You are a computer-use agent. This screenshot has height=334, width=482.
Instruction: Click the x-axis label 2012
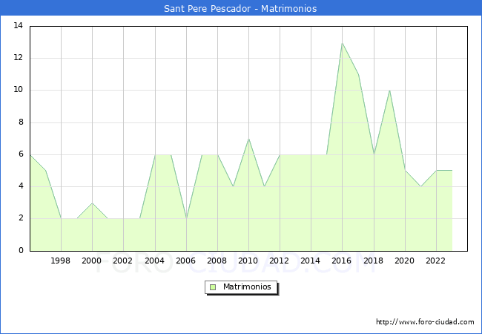279,261
